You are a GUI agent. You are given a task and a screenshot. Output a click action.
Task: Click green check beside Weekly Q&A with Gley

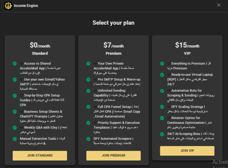(x=15, y=128)
